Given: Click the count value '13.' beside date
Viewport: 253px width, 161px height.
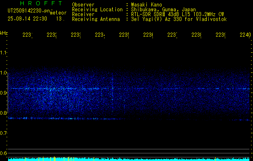Looking at the screenshot, I should [x=60, y=19].
